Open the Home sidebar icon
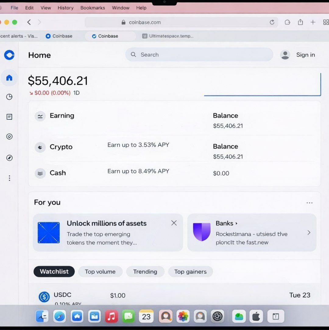 [9, 78]
